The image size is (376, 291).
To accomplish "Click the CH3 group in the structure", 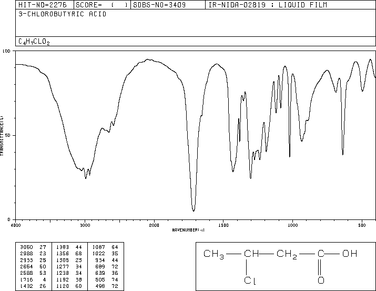I will (x=214, y=254).
